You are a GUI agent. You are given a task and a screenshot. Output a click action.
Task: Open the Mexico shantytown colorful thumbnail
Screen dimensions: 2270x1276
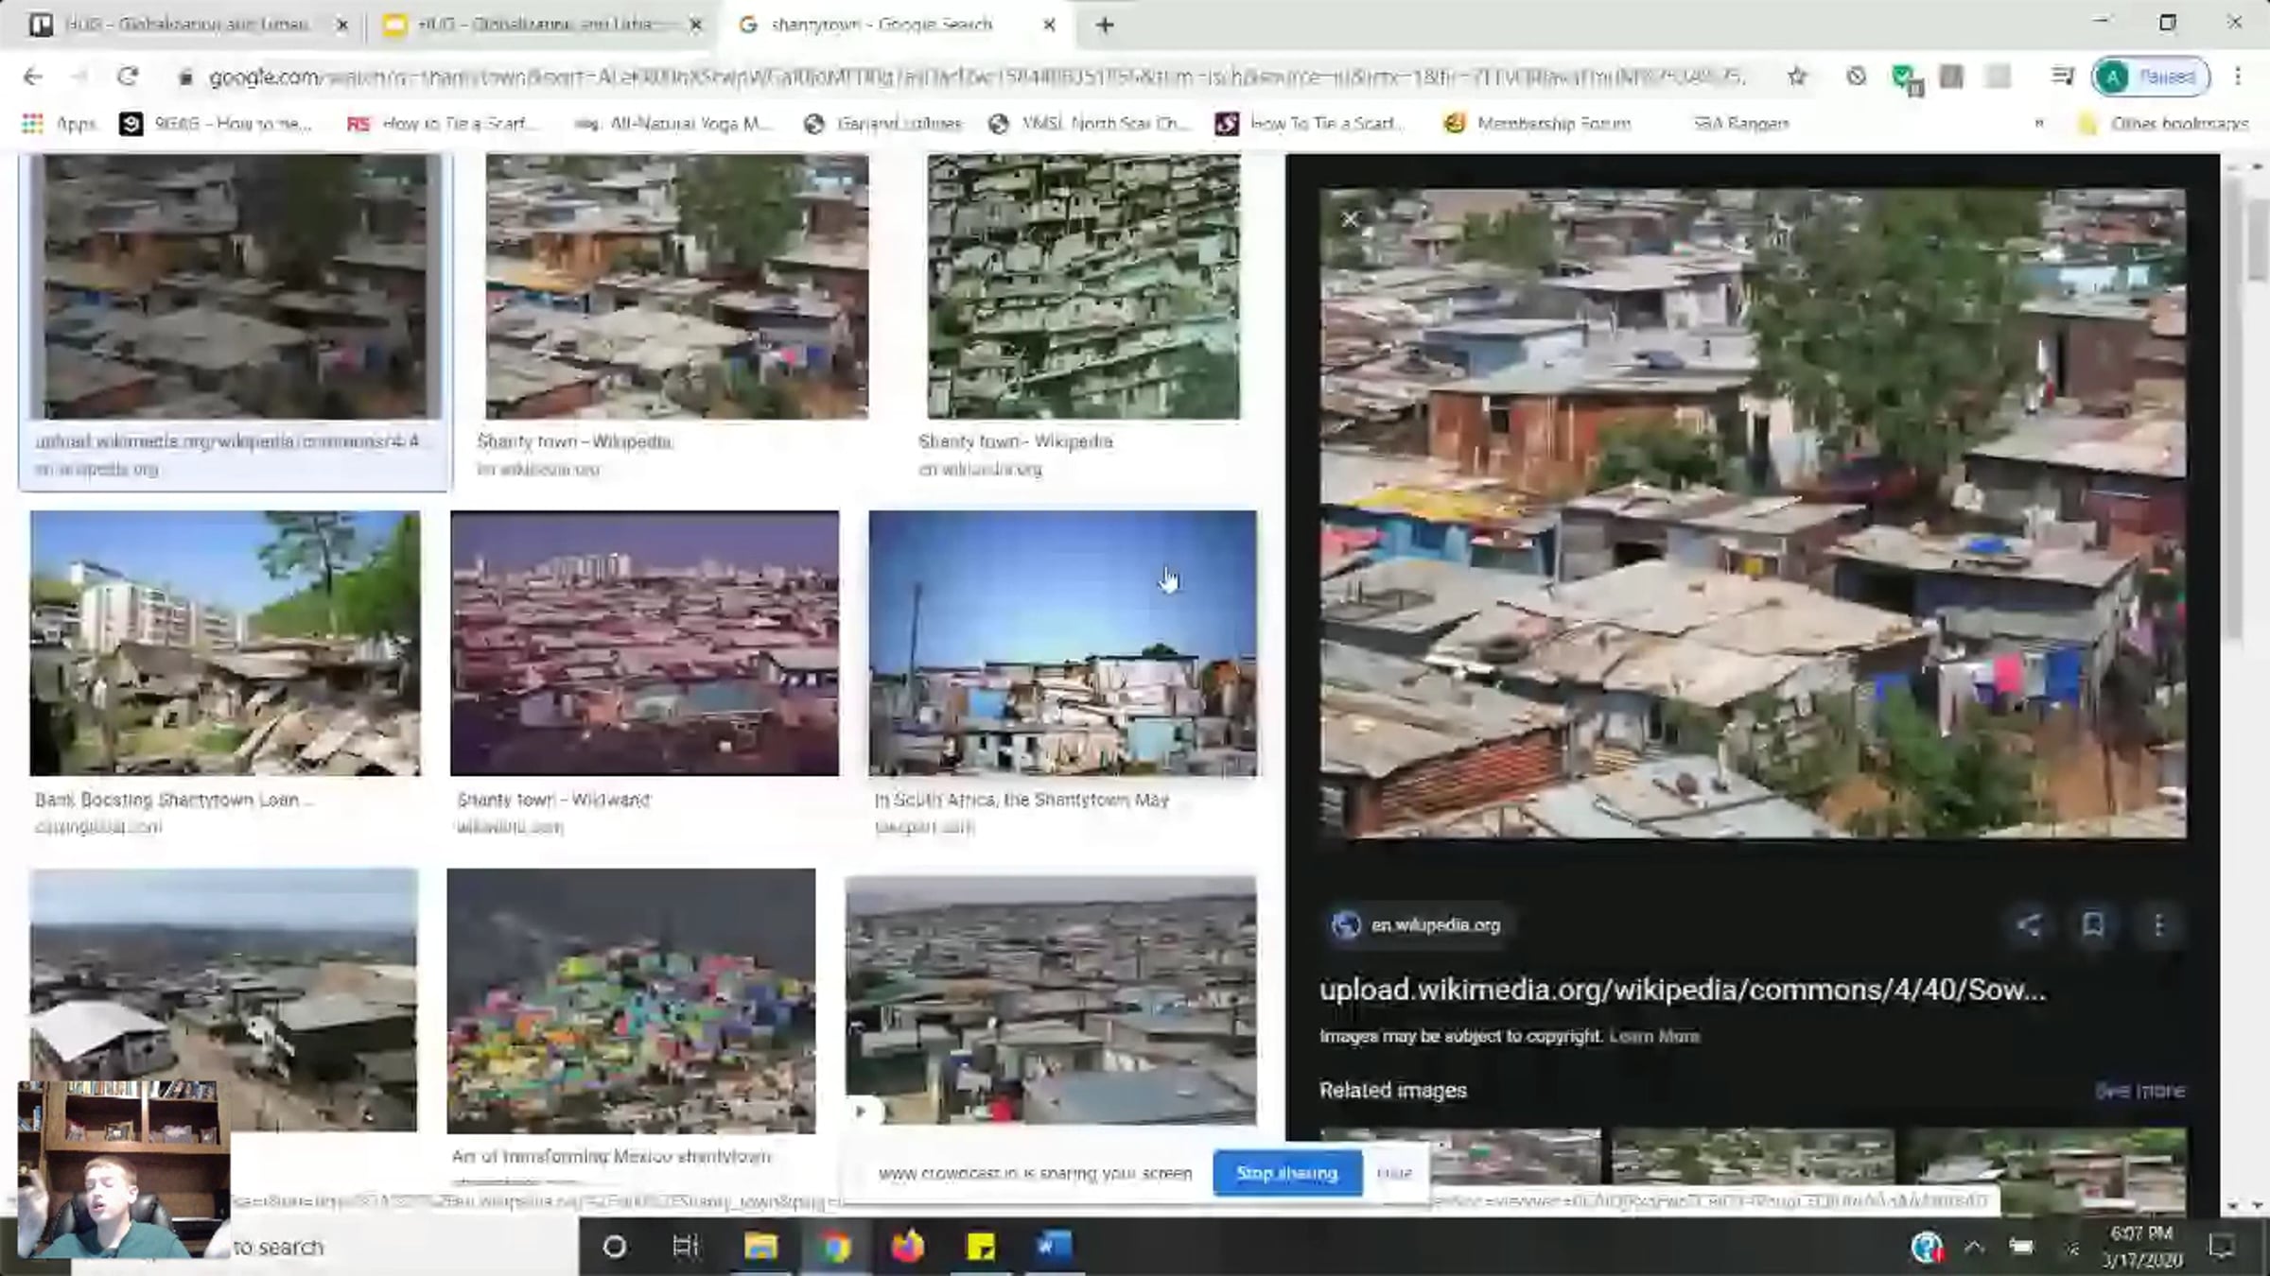pos(631,1000)
